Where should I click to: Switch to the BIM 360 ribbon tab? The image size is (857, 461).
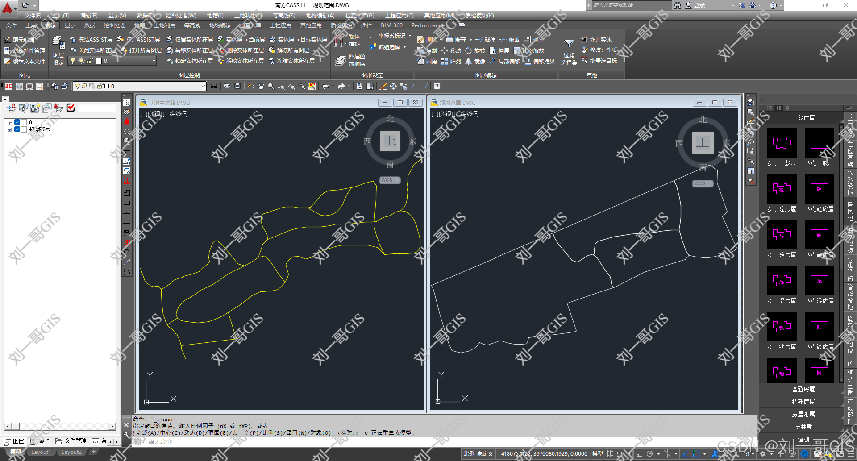click(x=391, y=25)
